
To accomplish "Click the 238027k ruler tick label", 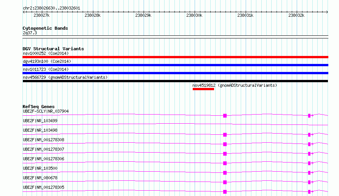I will 42,15.
